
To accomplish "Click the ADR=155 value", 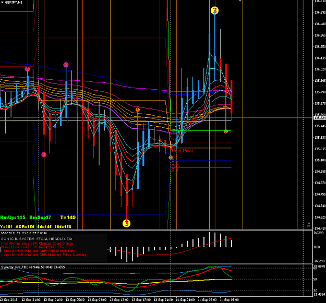I will [25, 226].
